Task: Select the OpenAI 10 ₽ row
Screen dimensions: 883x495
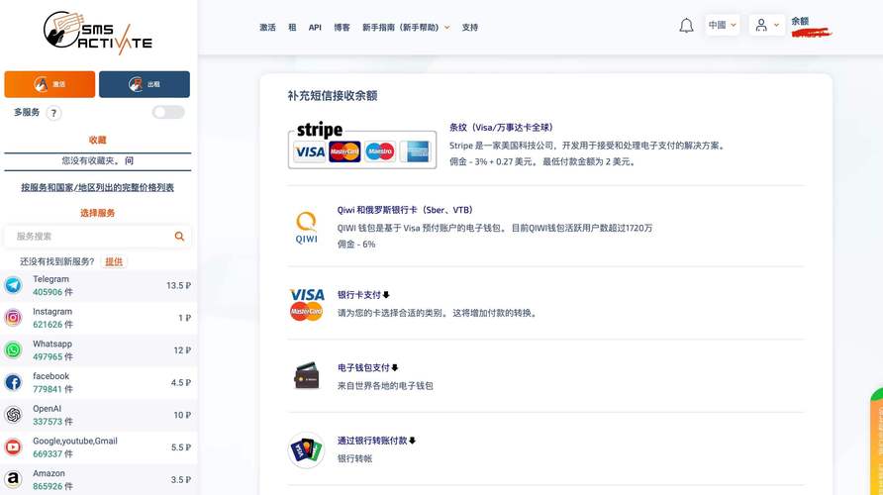Action: (99, 415)
